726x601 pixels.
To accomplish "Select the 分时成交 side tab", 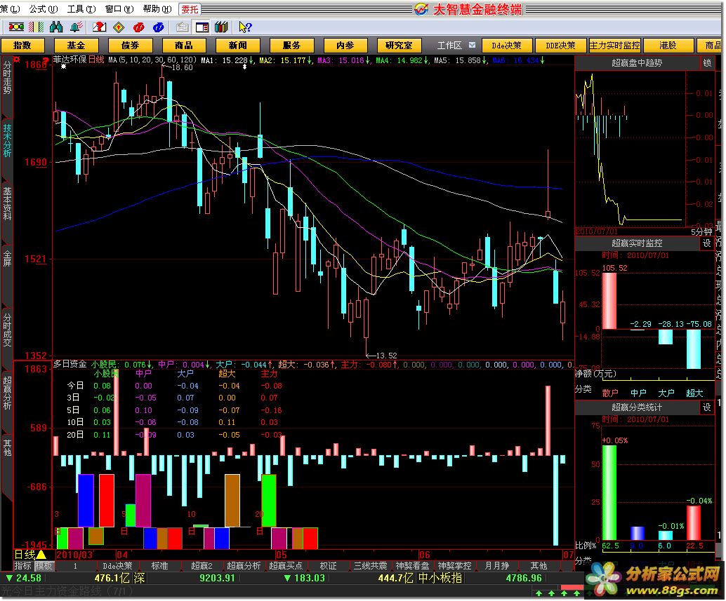I will tap(7, 330).
